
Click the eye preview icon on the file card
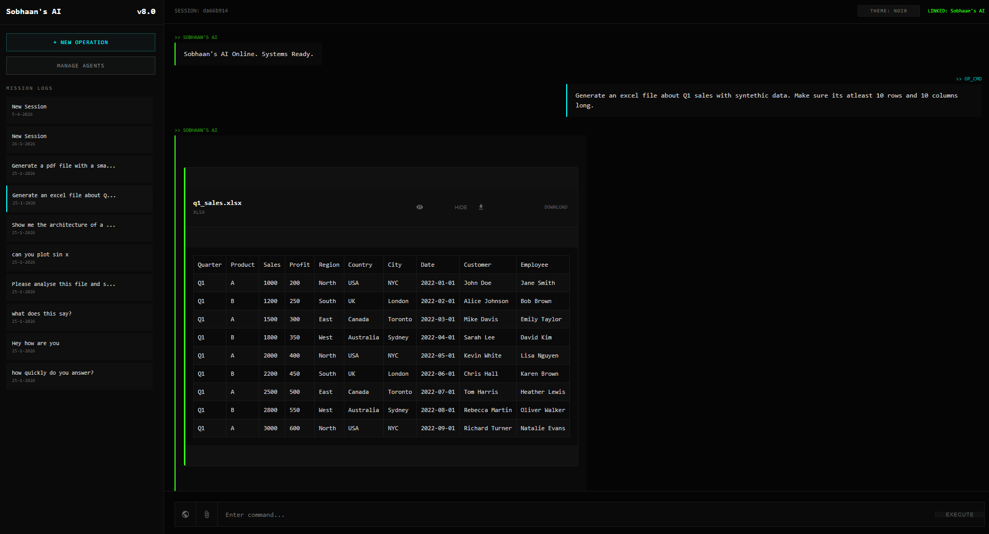[420, 207]
